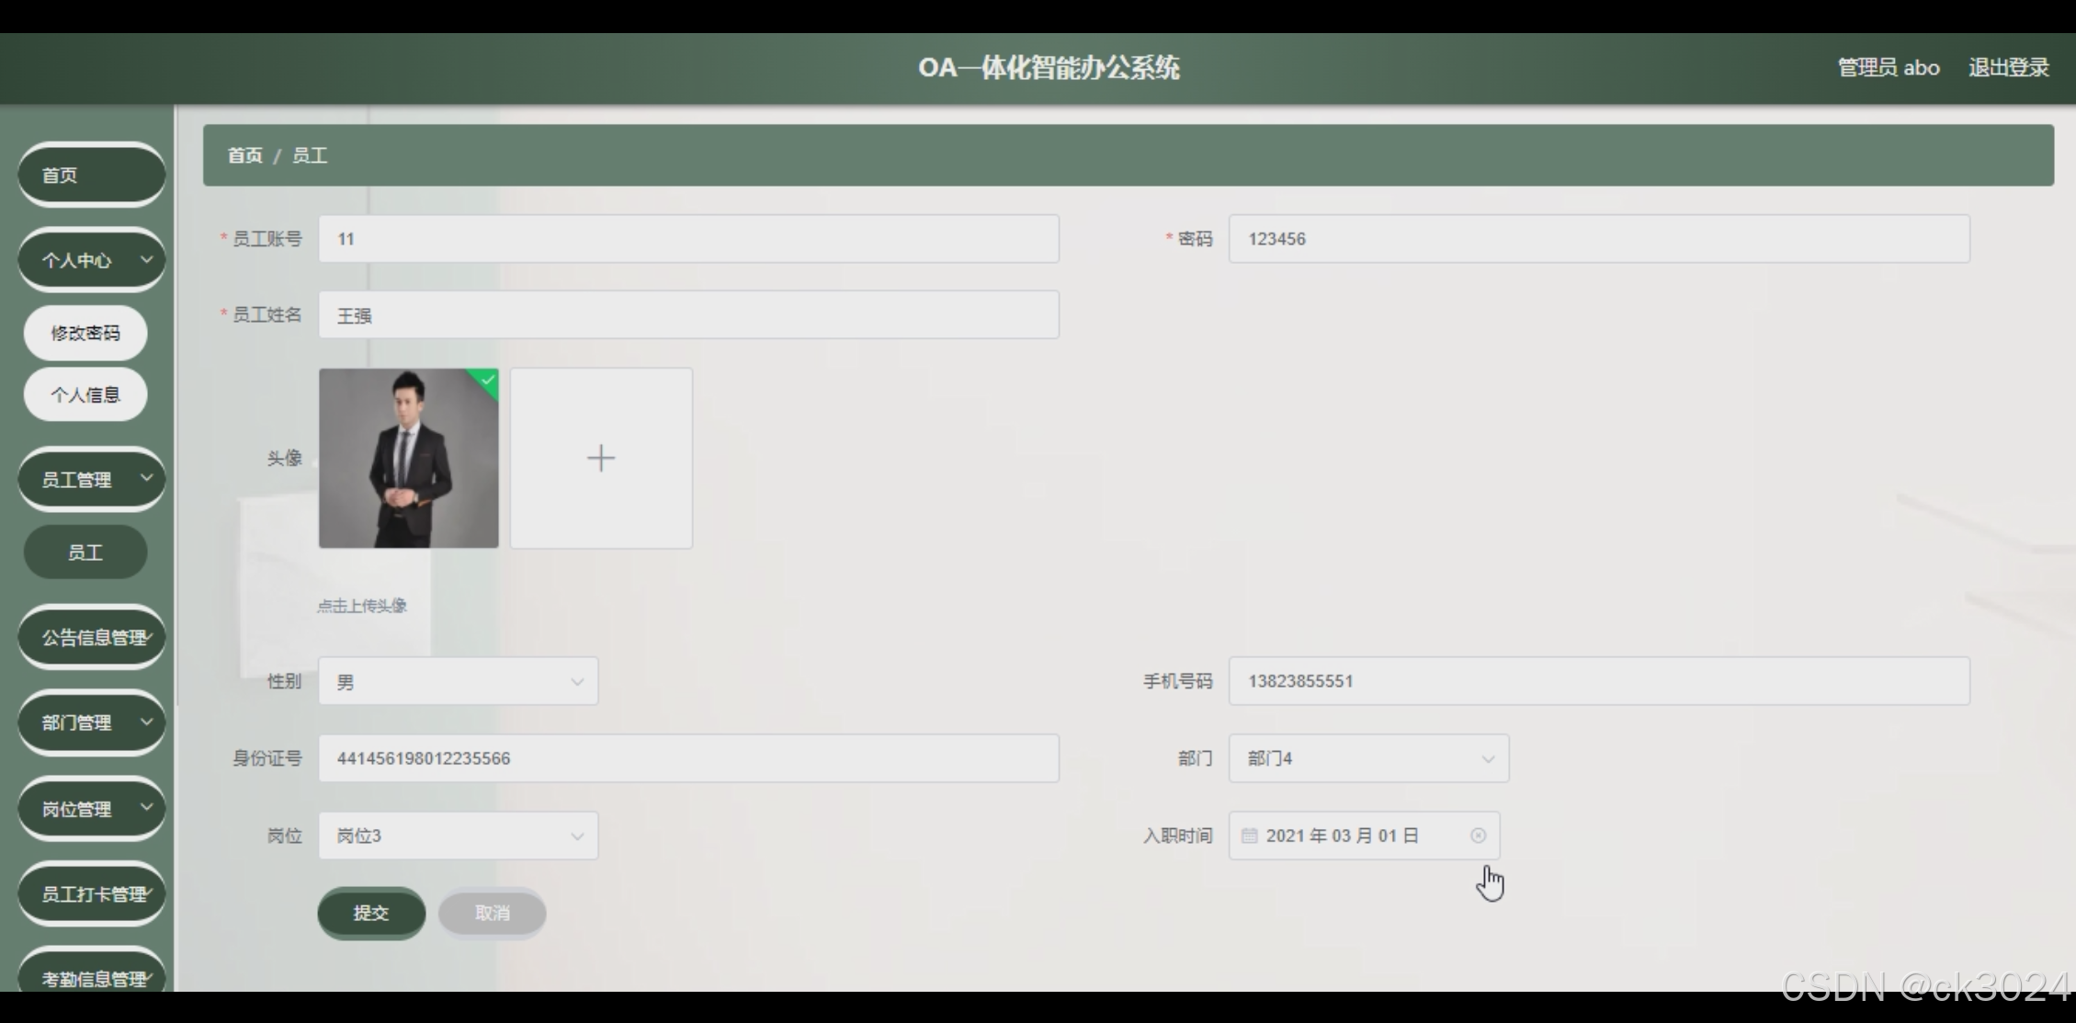Click the calendar icon in 入职时间 field
The width and height of the screenshot is (2076, 1023).
coord(1249,835)
